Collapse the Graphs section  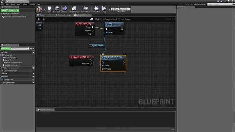click(x=1, y=52)
